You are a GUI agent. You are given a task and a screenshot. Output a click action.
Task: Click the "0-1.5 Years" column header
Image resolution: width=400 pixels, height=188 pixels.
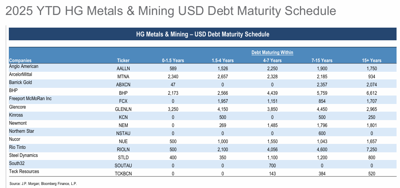tap(173, 60)
